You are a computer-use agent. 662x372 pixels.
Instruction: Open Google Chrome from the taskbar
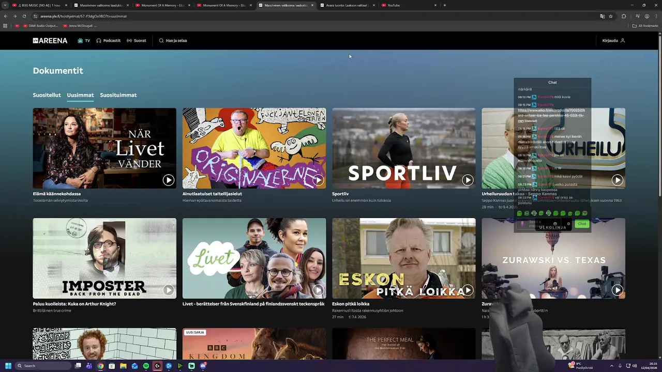[x=100, y=366]
